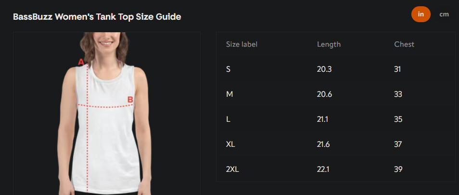This screenshot has width=459, height=195.
Task: Select the S size row label
Action: 228,69
